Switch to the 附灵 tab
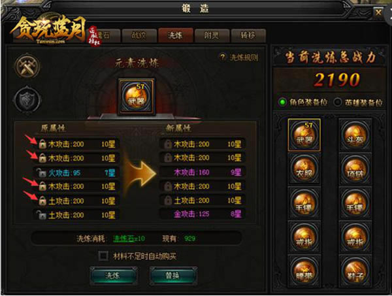The image size is (392, 296). (x=212, y=35)
